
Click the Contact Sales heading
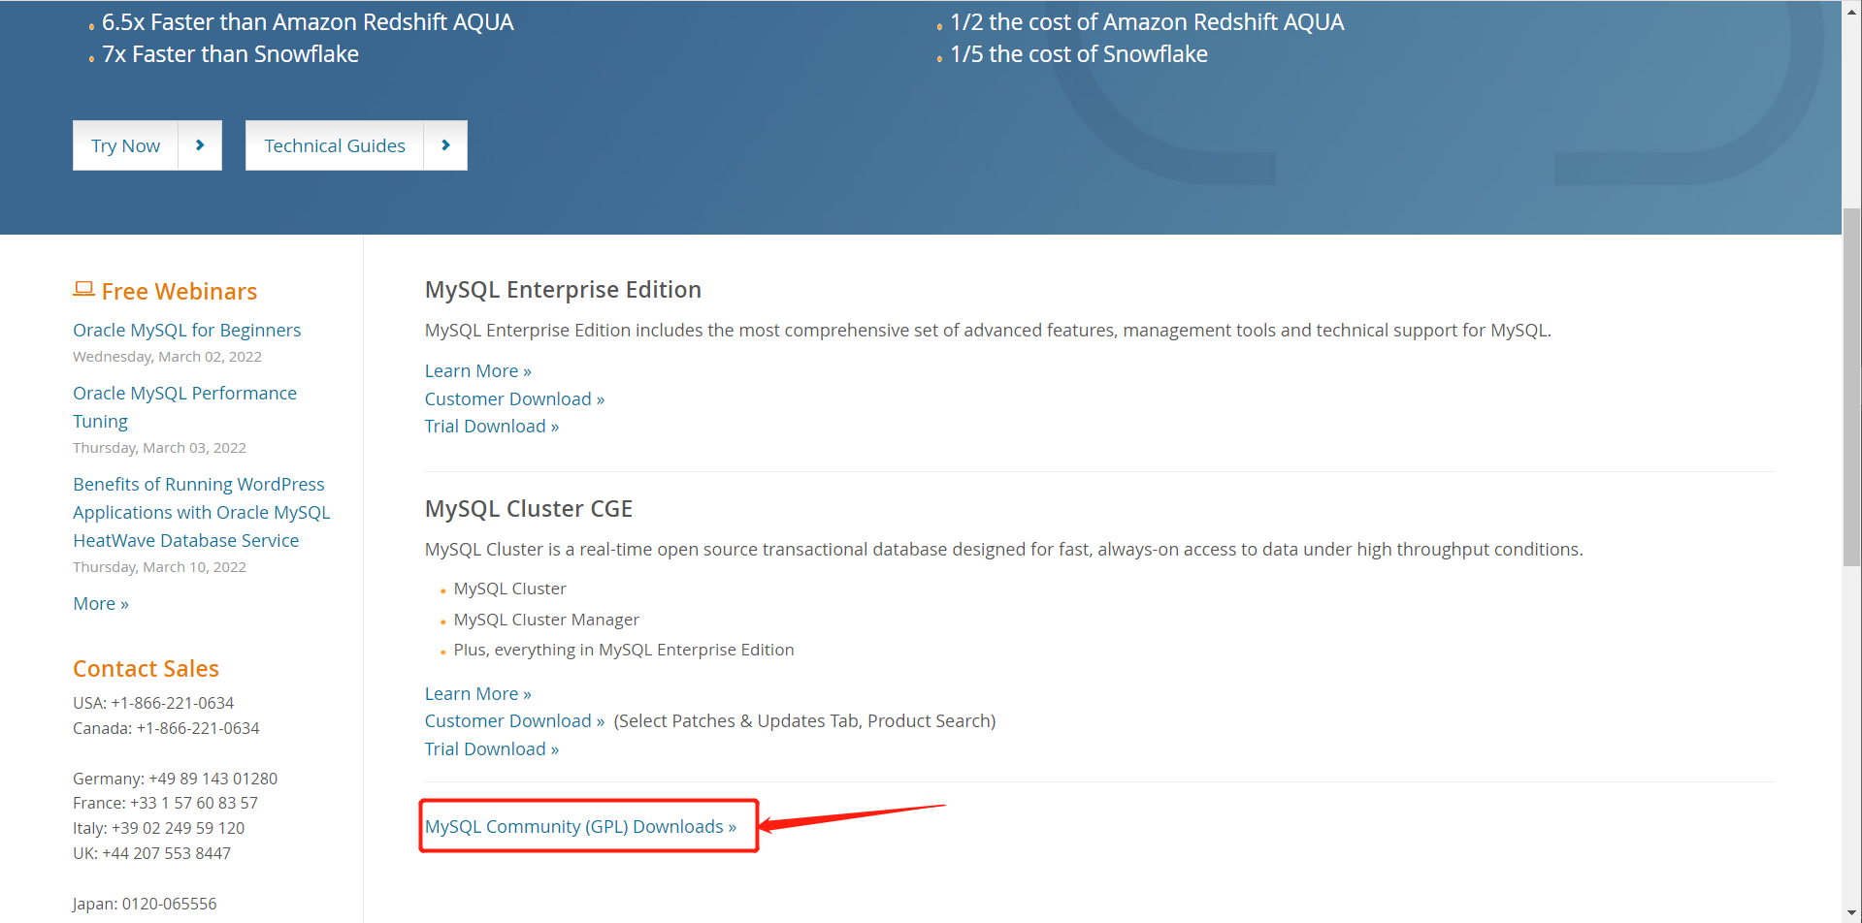[x=146, y=669]
